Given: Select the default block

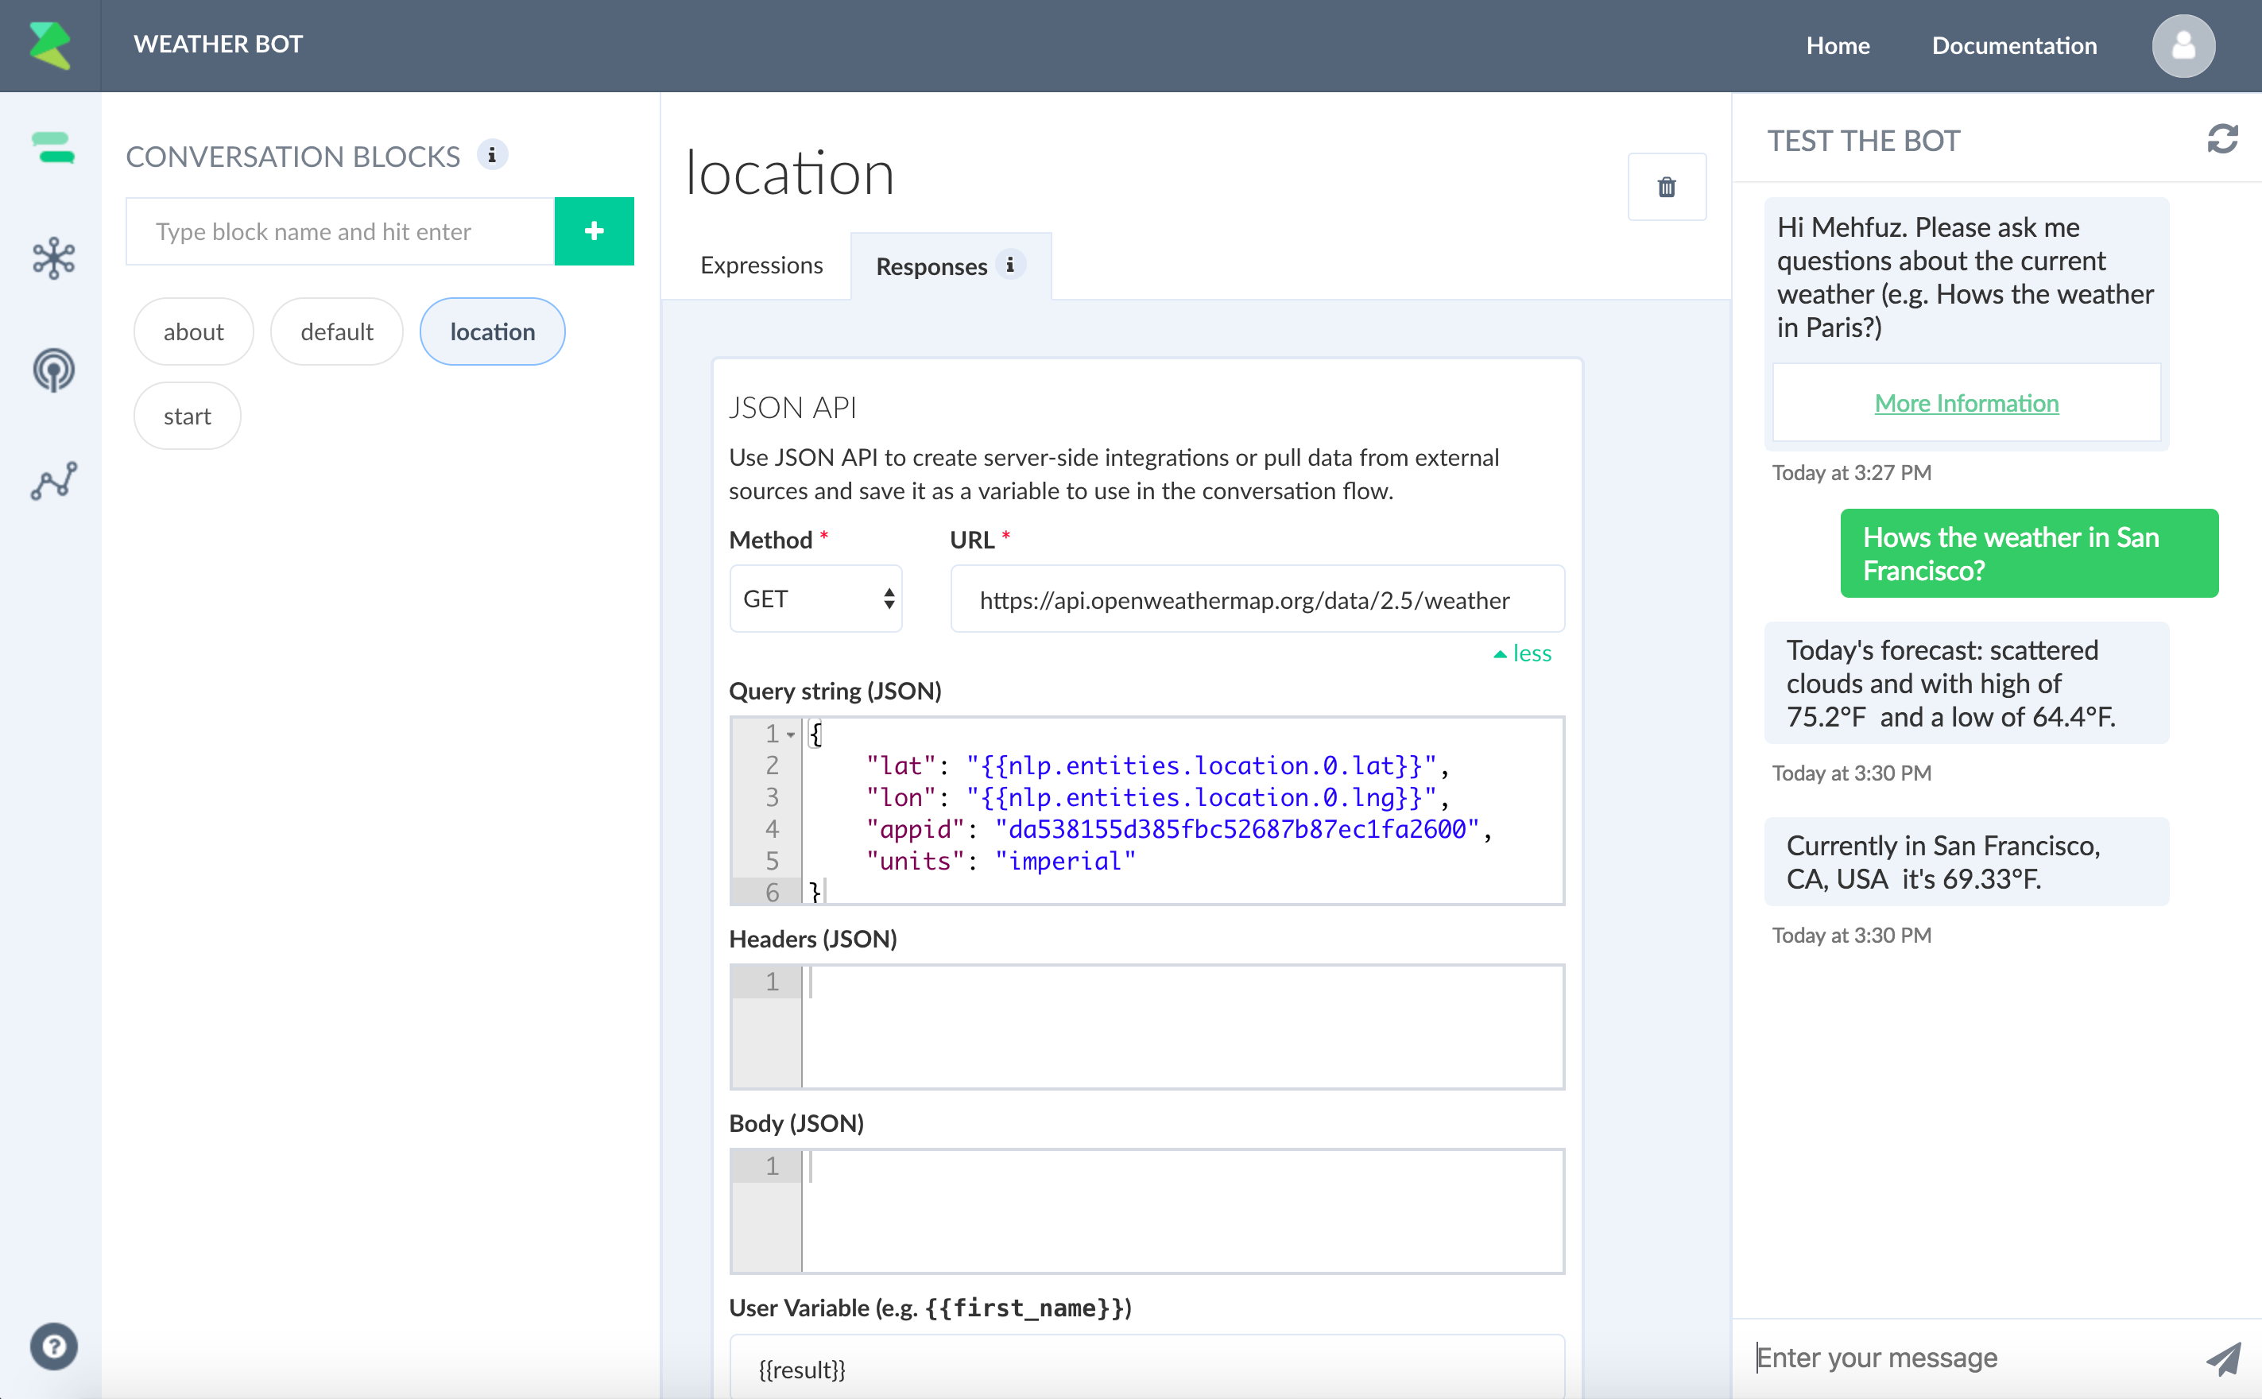Looking at the screenshot, I should [x=337, y=331].
